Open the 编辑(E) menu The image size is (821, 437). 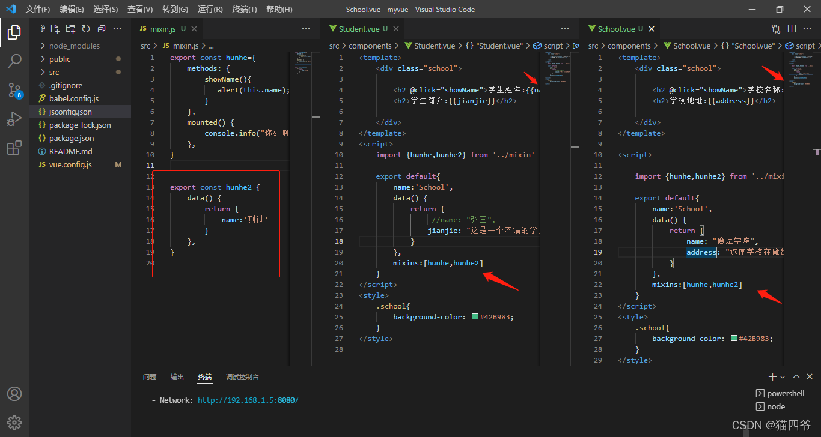tap(72, 9)
